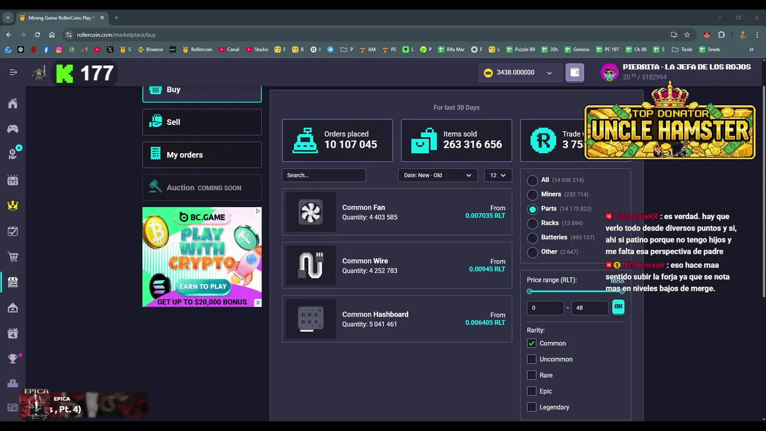Click in the marketplace Search field

click(324, 175)
